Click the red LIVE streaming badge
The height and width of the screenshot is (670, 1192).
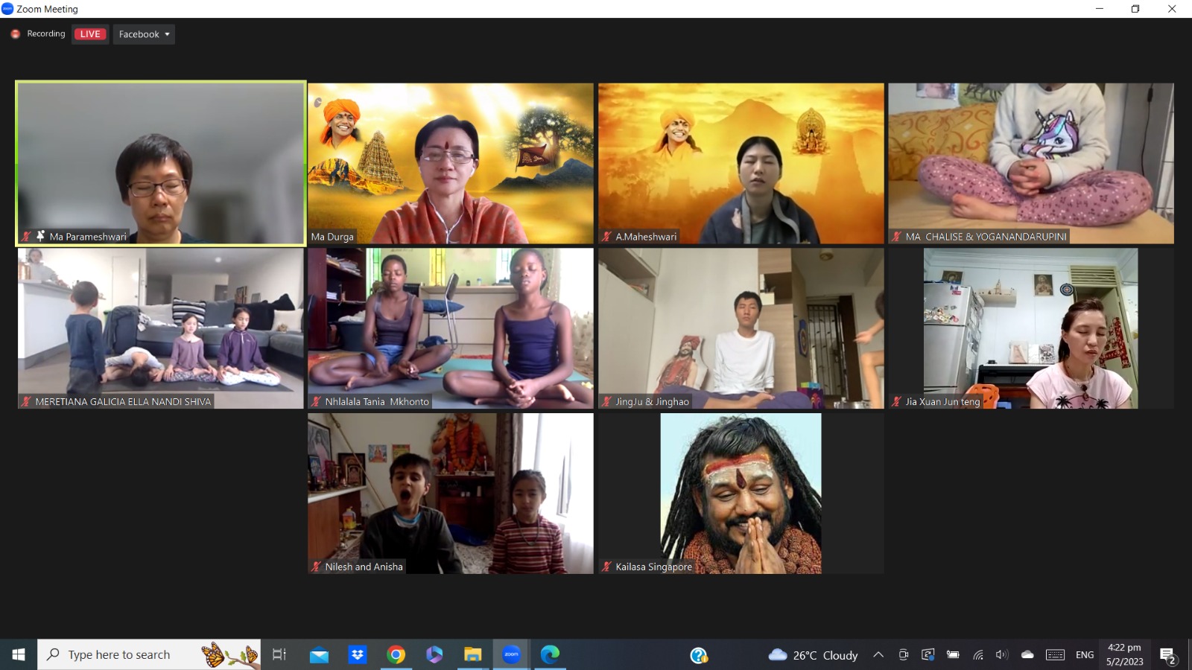[x=90, y=34]
